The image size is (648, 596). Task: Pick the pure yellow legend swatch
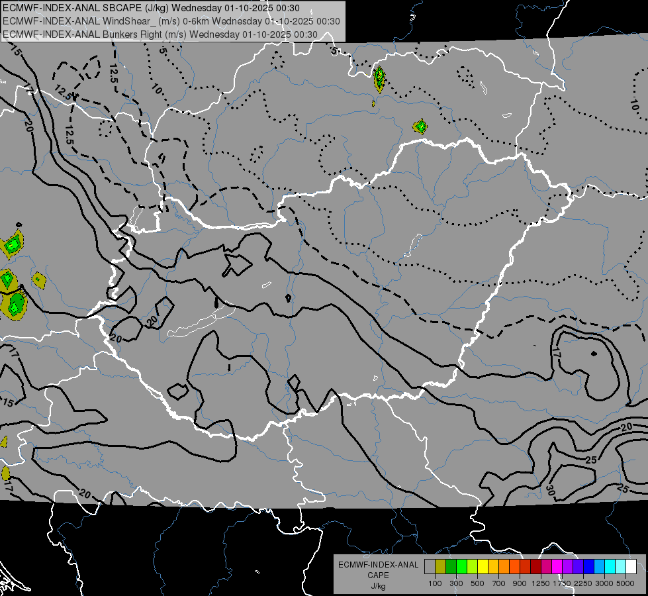(483, 567)
